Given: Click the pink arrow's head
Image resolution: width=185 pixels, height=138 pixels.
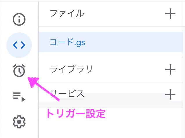Looking at the screenshot, I should (33, 82).
